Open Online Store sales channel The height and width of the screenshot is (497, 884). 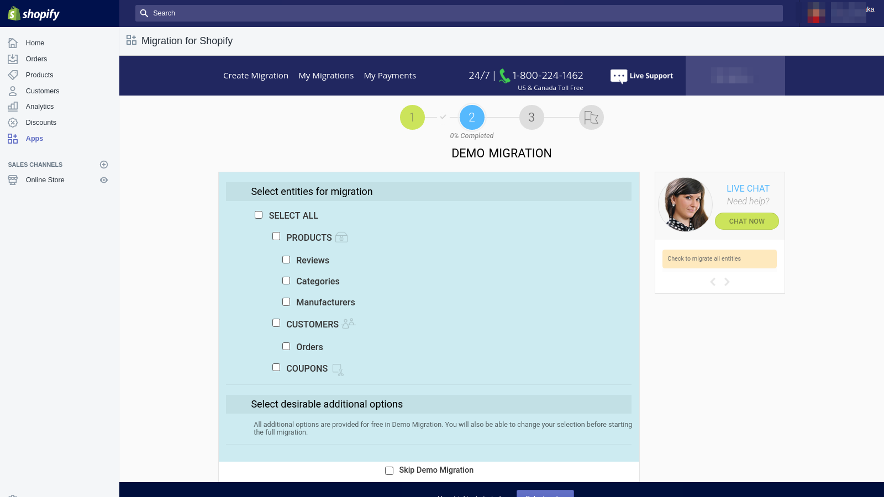click(x=45, y=180)
